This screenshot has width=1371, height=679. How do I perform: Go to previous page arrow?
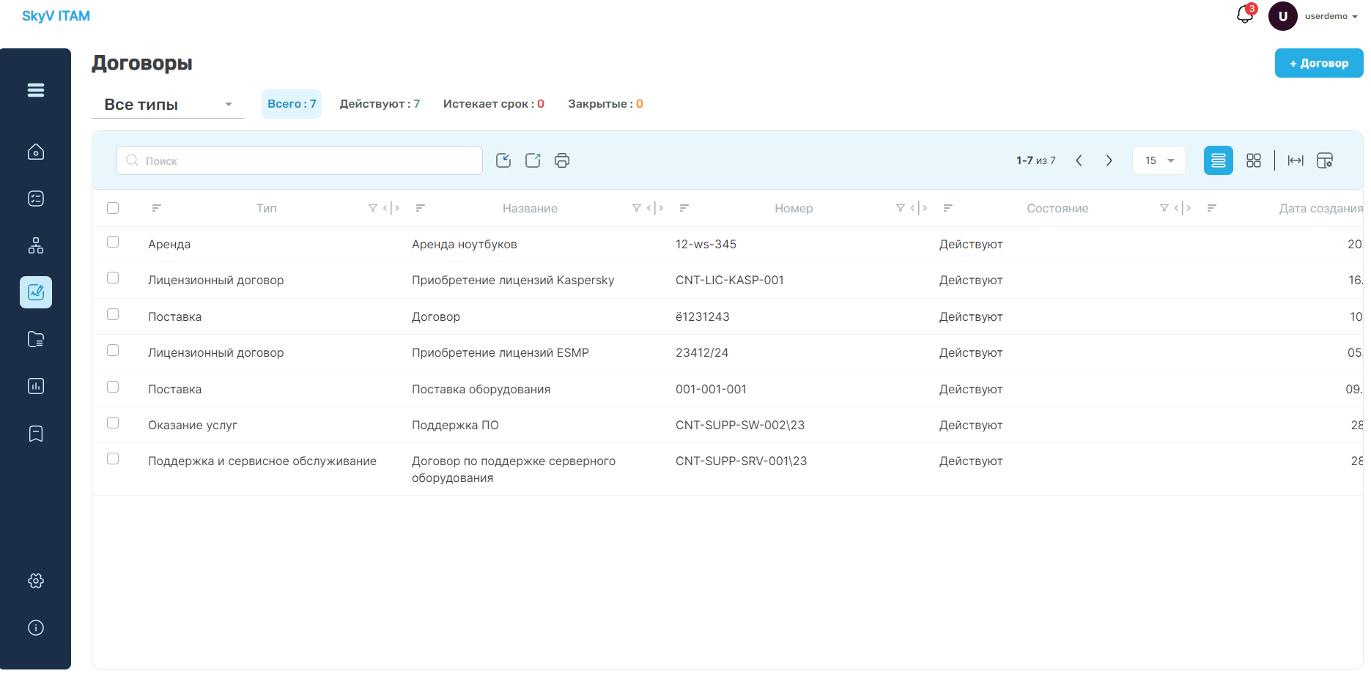click(1079, 160)
